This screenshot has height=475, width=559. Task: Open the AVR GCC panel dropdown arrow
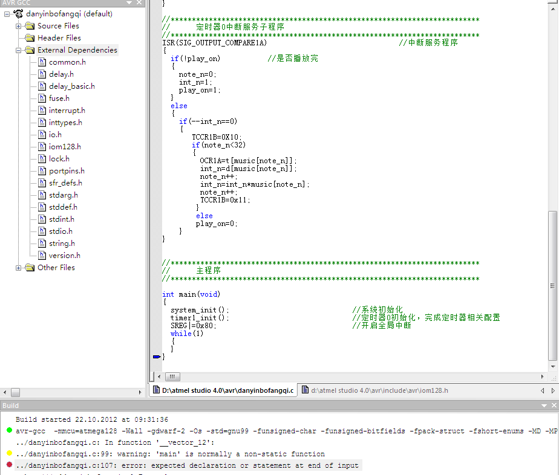click(129, 3)
